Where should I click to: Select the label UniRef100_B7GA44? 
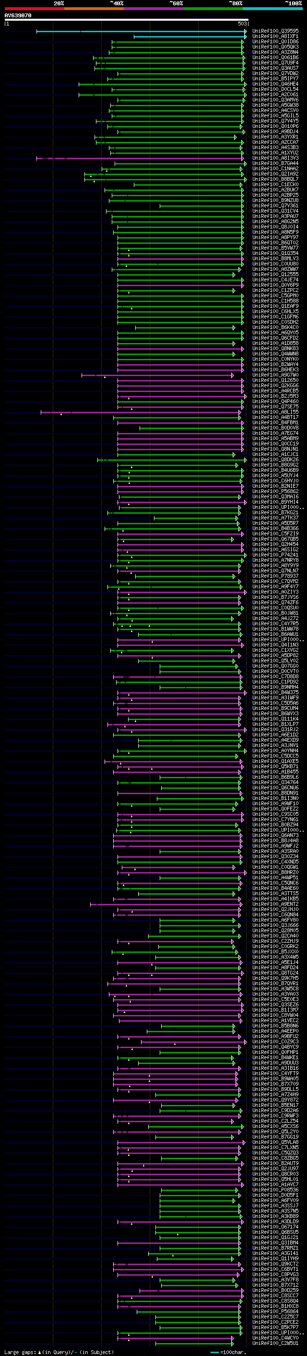tap(275, 163)
